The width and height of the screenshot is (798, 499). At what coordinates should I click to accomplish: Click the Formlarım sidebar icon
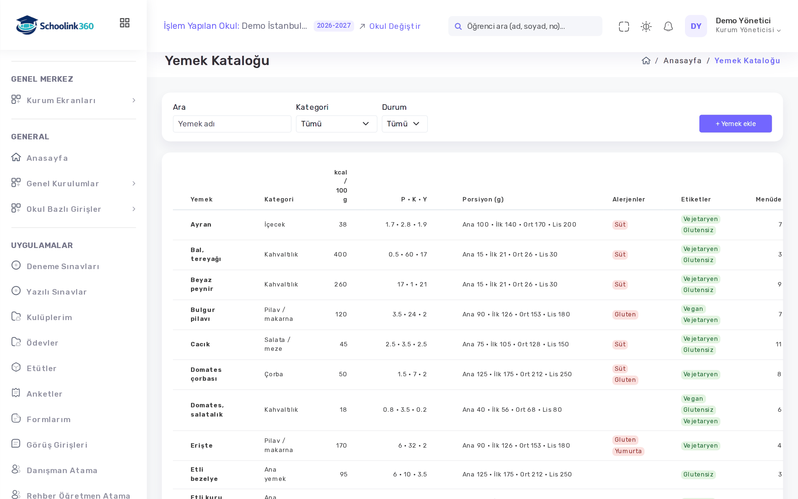point(16,418)
